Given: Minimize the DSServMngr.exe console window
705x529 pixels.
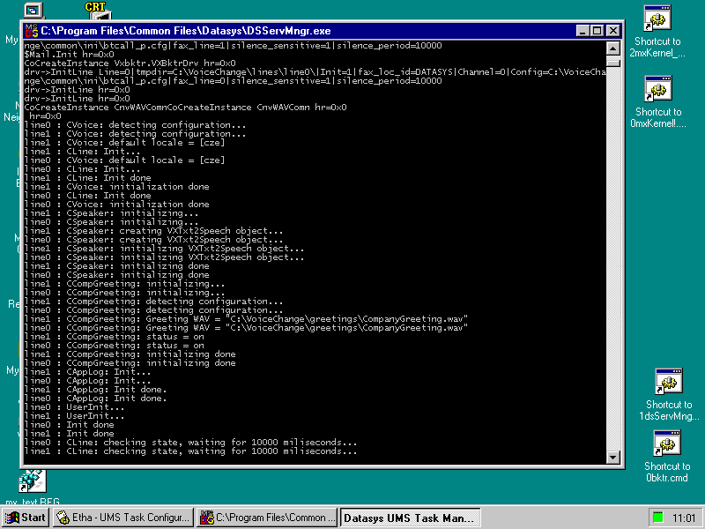Looking at the screenshot, I should [583, 31].
